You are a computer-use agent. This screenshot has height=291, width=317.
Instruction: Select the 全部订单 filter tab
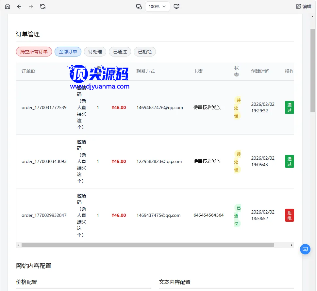pyautogui.click(x=68, y=52)
